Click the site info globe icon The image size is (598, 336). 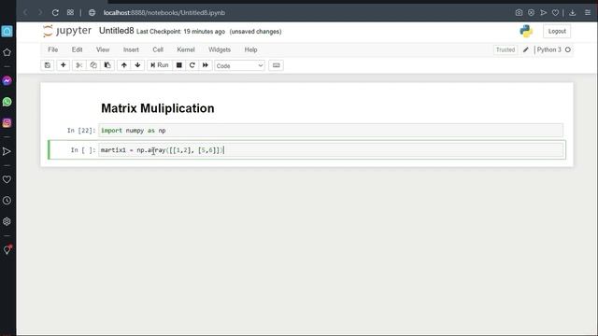click(92, 12)
